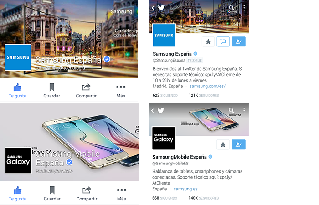Tap Te gusta on Samsung España page
This screenshot has height=205, width=319.
tap(17, 91)
